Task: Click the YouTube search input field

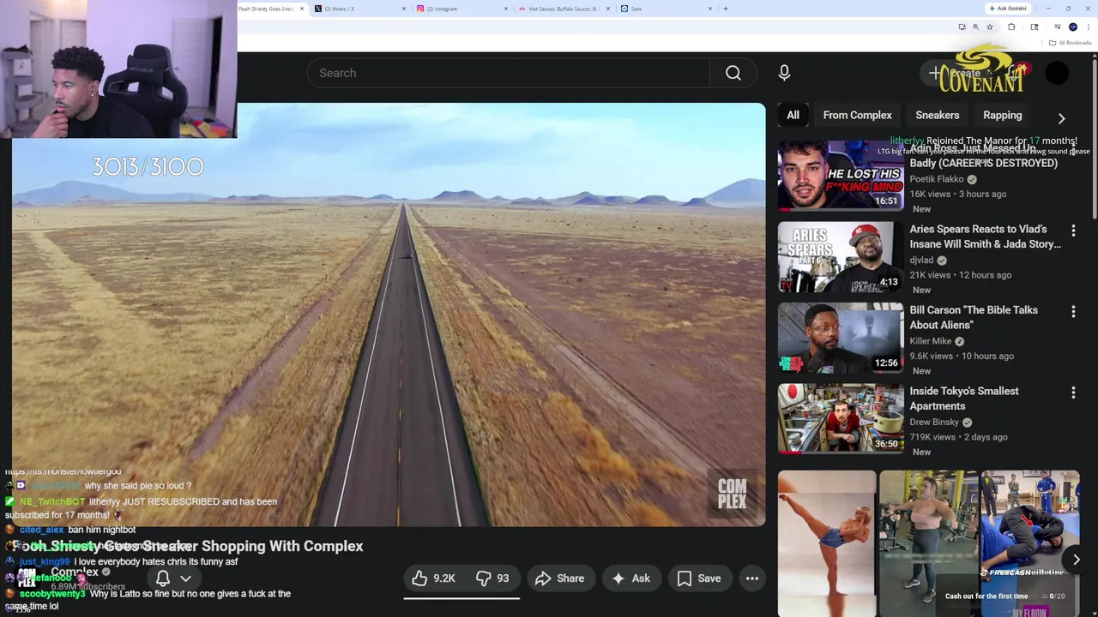Action: [x=508, y=73]
